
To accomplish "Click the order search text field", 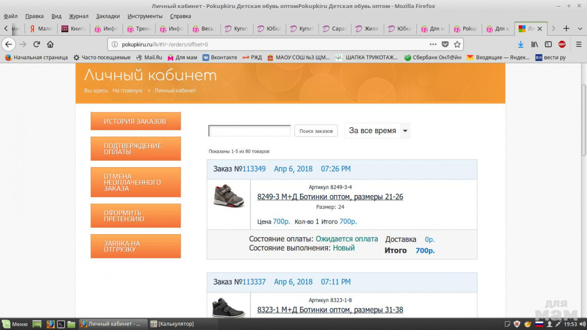I will point(249,131).
